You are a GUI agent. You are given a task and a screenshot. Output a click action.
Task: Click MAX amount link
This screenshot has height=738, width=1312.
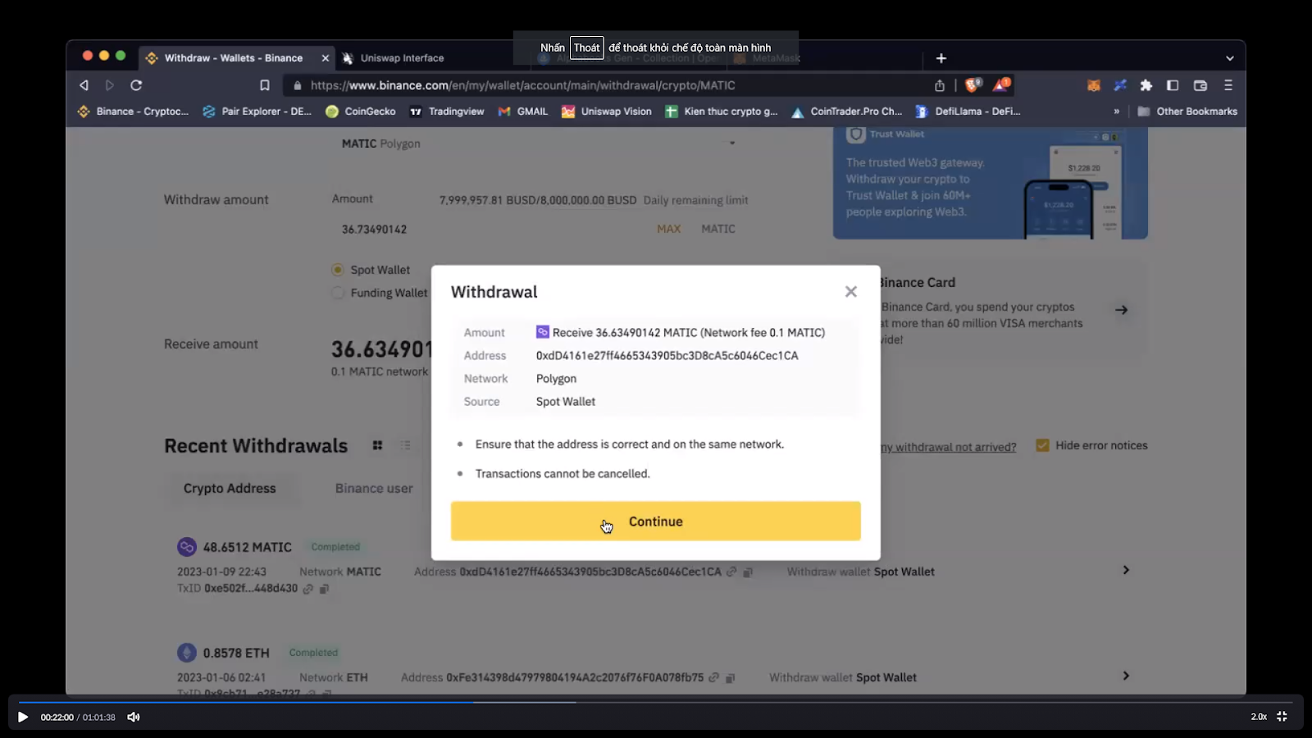(x=668, y=229)
